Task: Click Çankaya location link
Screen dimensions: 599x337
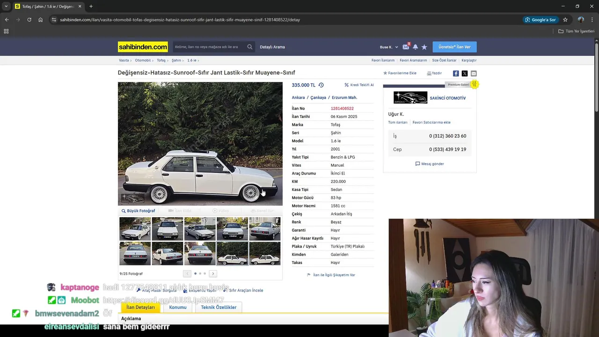Action: click(x=318, y=98)
